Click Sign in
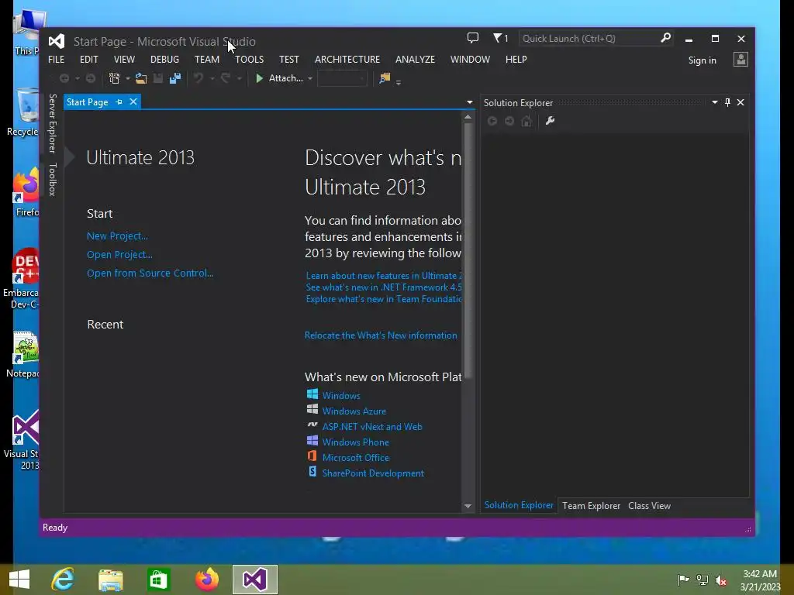Viewport: 794px width, 595px height. 702,60
